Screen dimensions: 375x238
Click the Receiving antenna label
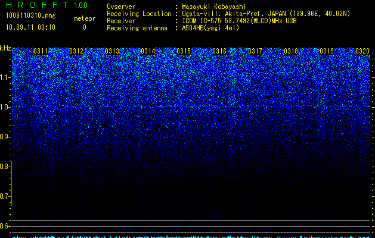[137, 28]
